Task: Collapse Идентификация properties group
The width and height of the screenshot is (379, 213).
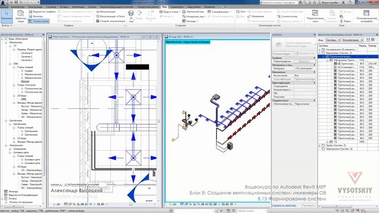Action: click(314, 83)
